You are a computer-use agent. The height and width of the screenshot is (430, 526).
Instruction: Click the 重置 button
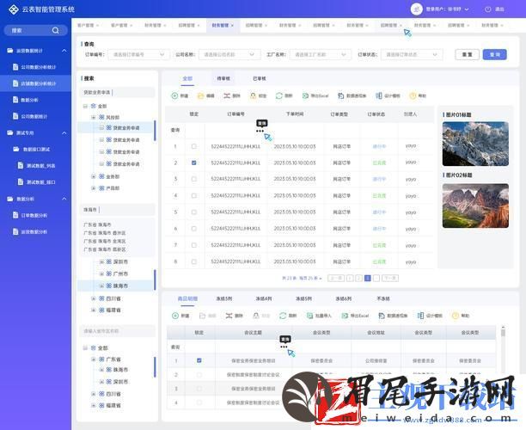(467, 54)
